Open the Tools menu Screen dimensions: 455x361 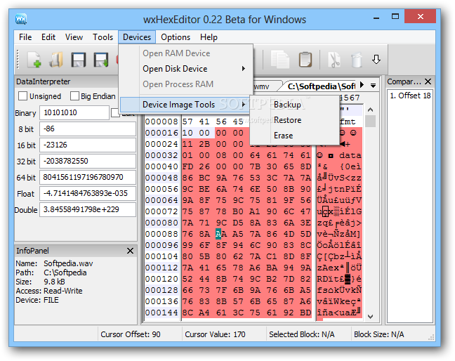[103, 37]
